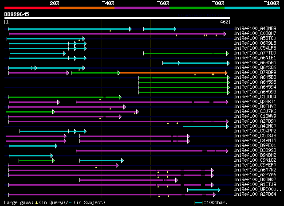The height and width of the screenshot is (206, 284).
Task: Select the UniRef100_C9YEF0 label
Action: [x=255, y=165]
